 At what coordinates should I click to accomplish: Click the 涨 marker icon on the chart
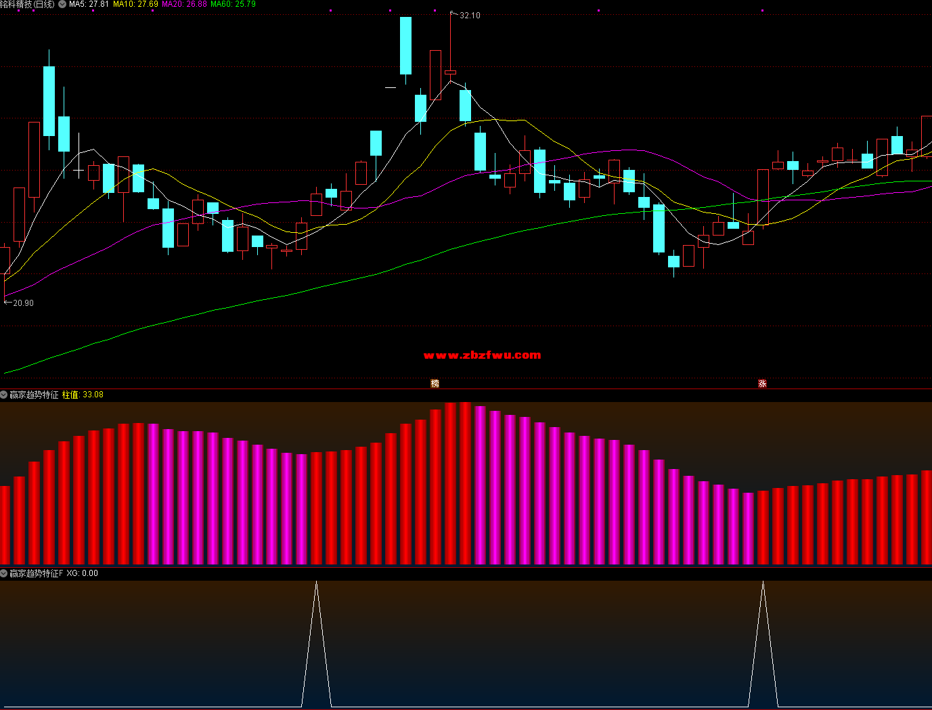click(763, 384)
